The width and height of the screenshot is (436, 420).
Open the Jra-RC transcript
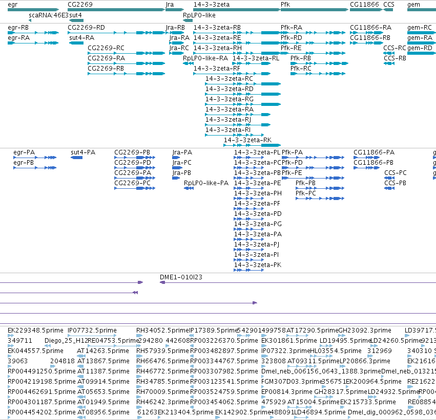177,53
